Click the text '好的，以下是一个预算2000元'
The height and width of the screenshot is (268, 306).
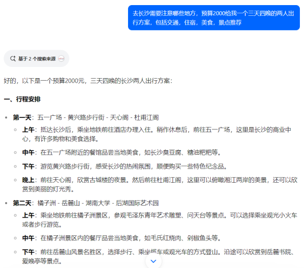pyautogui.click(x=44, y=81)
